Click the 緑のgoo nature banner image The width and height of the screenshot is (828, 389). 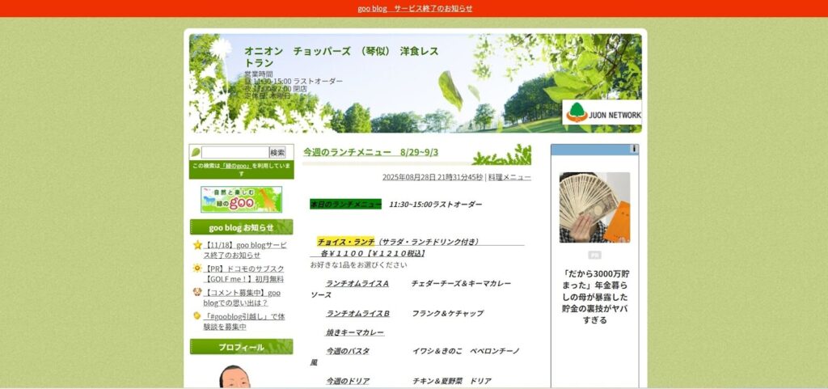click(241, 199)
